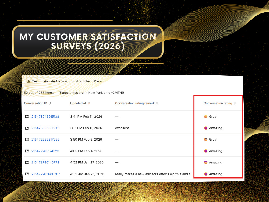Sort by Conversation rating remark arrows

pyautogui.click(x=157, y=103)
